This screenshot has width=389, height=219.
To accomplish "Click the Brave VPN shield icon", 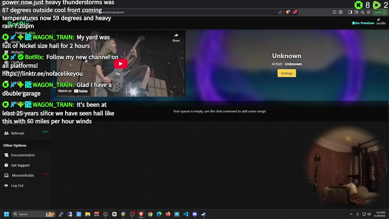I will 368,12.
